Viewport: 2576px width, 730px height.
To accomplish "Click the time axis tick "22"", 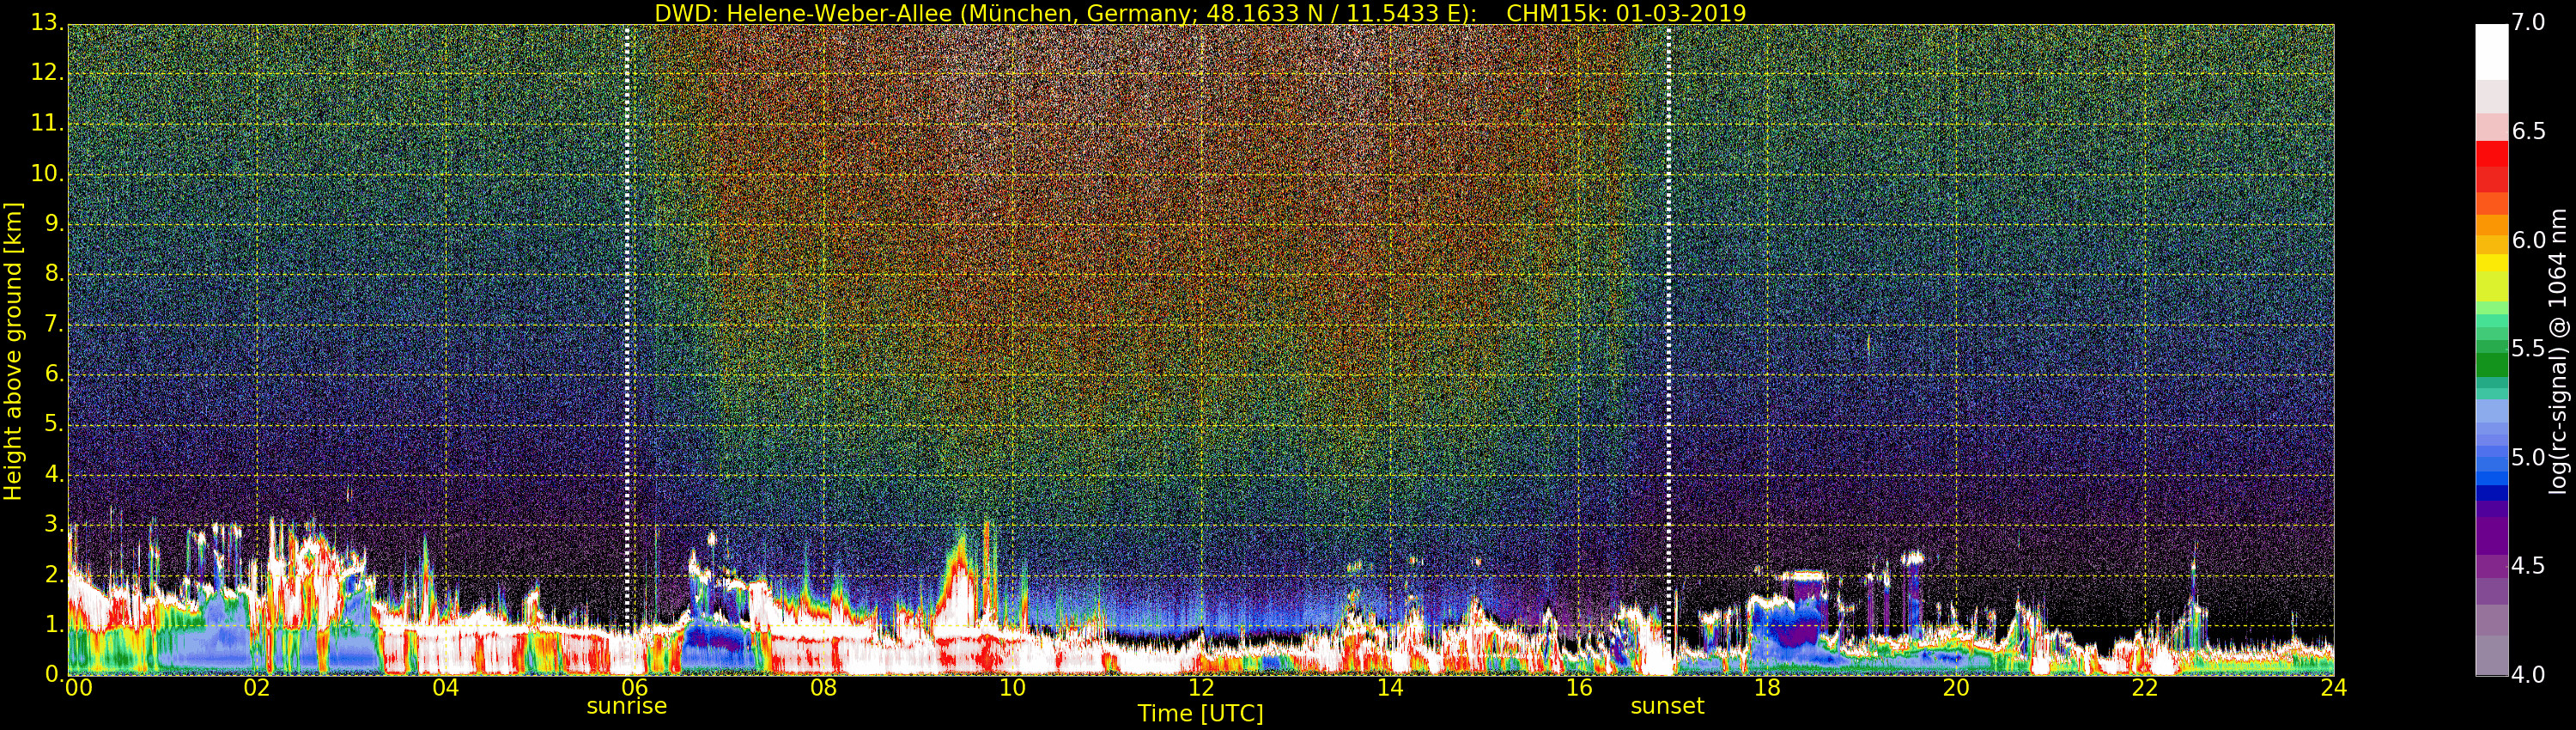I will (2145, 688).
